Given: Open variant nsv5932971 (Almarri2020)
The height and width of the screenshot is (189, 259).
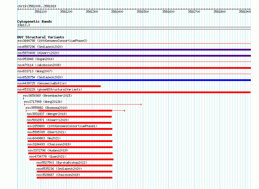Looking at the screenshot, I should coord(48,120).
